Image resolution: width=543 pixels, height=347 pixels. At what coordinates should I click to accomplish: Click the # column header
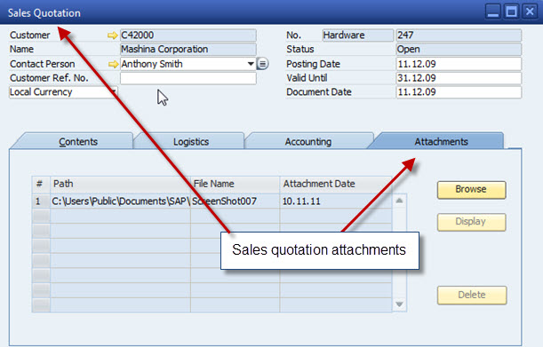pos(41,184)
